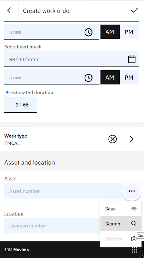Switch the top time field to PM
This screenshot has width=144, height=258.
pos(129,32)
